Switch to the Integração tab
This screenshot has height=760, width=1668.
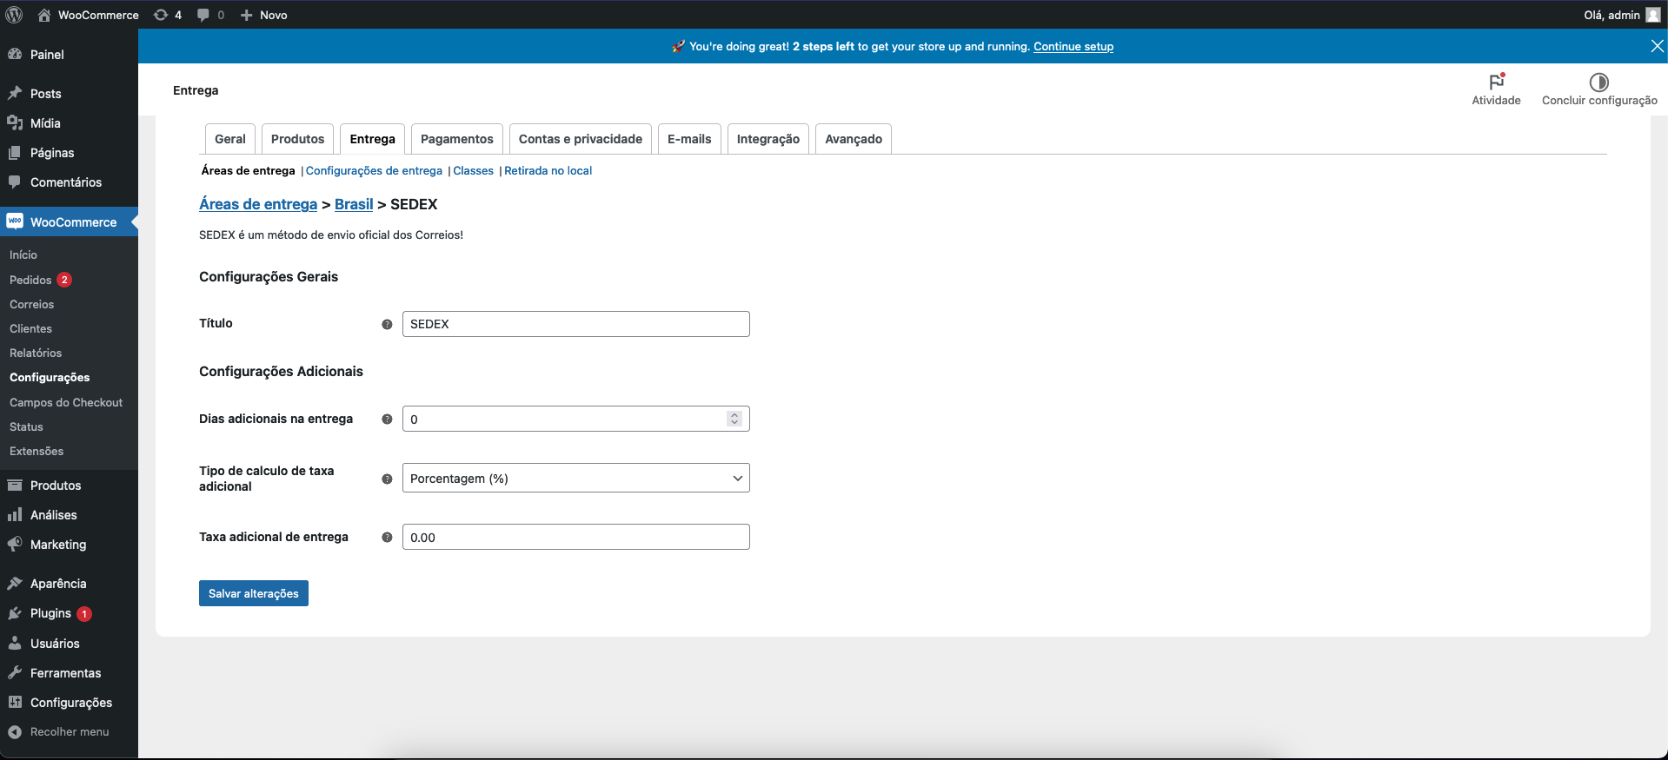[768, 139]
